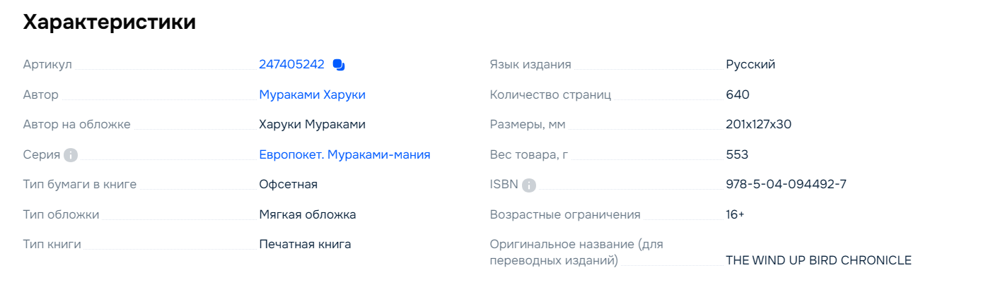Viewport: 981px width, 287px height.
Task: Open author link Мураками Харуки
Action: (x=312, y=94)
